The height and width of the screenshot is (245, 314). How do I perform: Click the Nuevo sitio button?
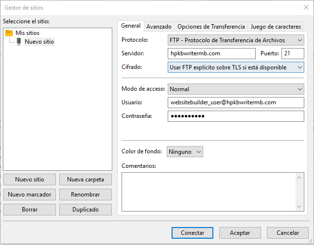tap(30, 180)
